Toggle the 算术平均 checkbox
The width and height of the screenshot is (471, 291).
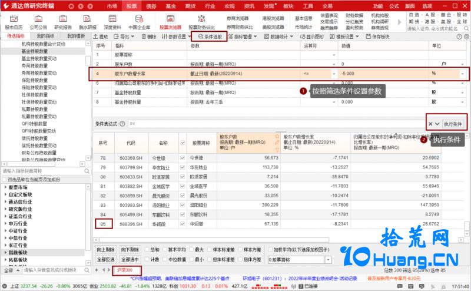[165, 250]
